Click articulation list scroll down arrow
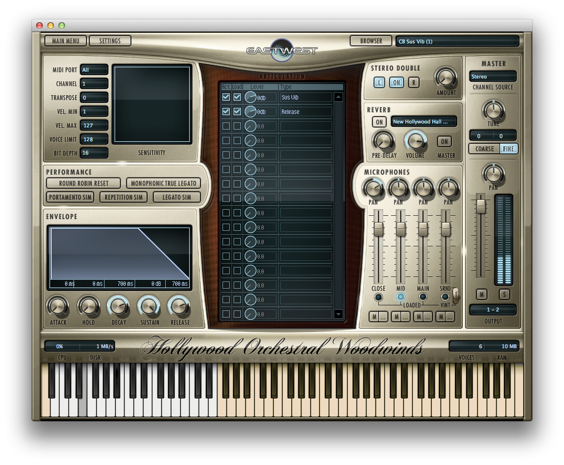 tap(338, 314)
